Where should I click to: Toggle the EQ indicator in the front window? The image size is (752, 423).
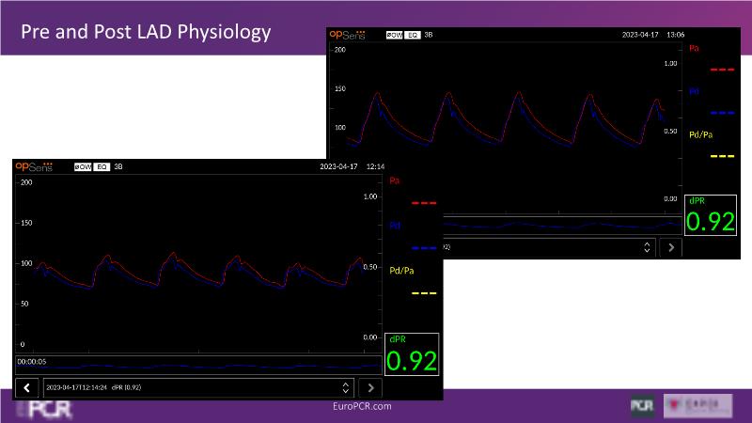[102, 166]
